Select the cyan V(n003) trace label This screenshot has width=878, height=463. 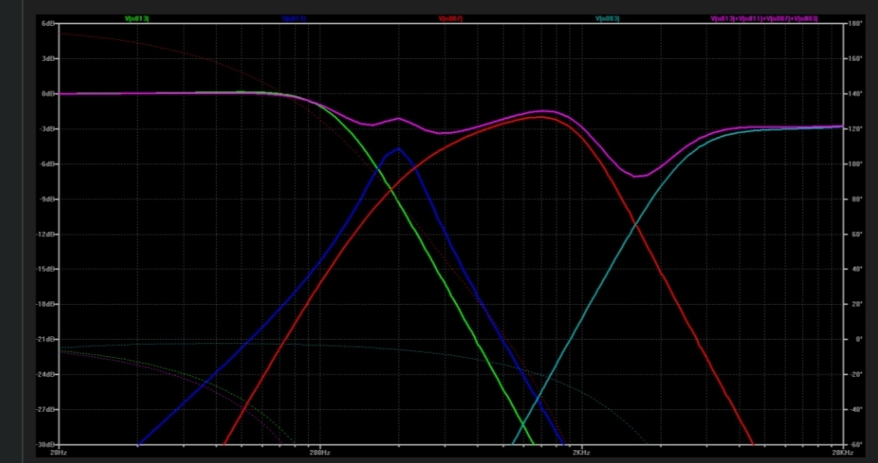pyautogui.click(x=608, y=19)
